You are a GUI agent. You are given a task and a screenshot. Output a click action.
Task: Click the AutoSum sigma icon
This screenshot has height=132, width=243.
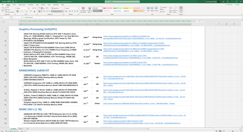161,8
